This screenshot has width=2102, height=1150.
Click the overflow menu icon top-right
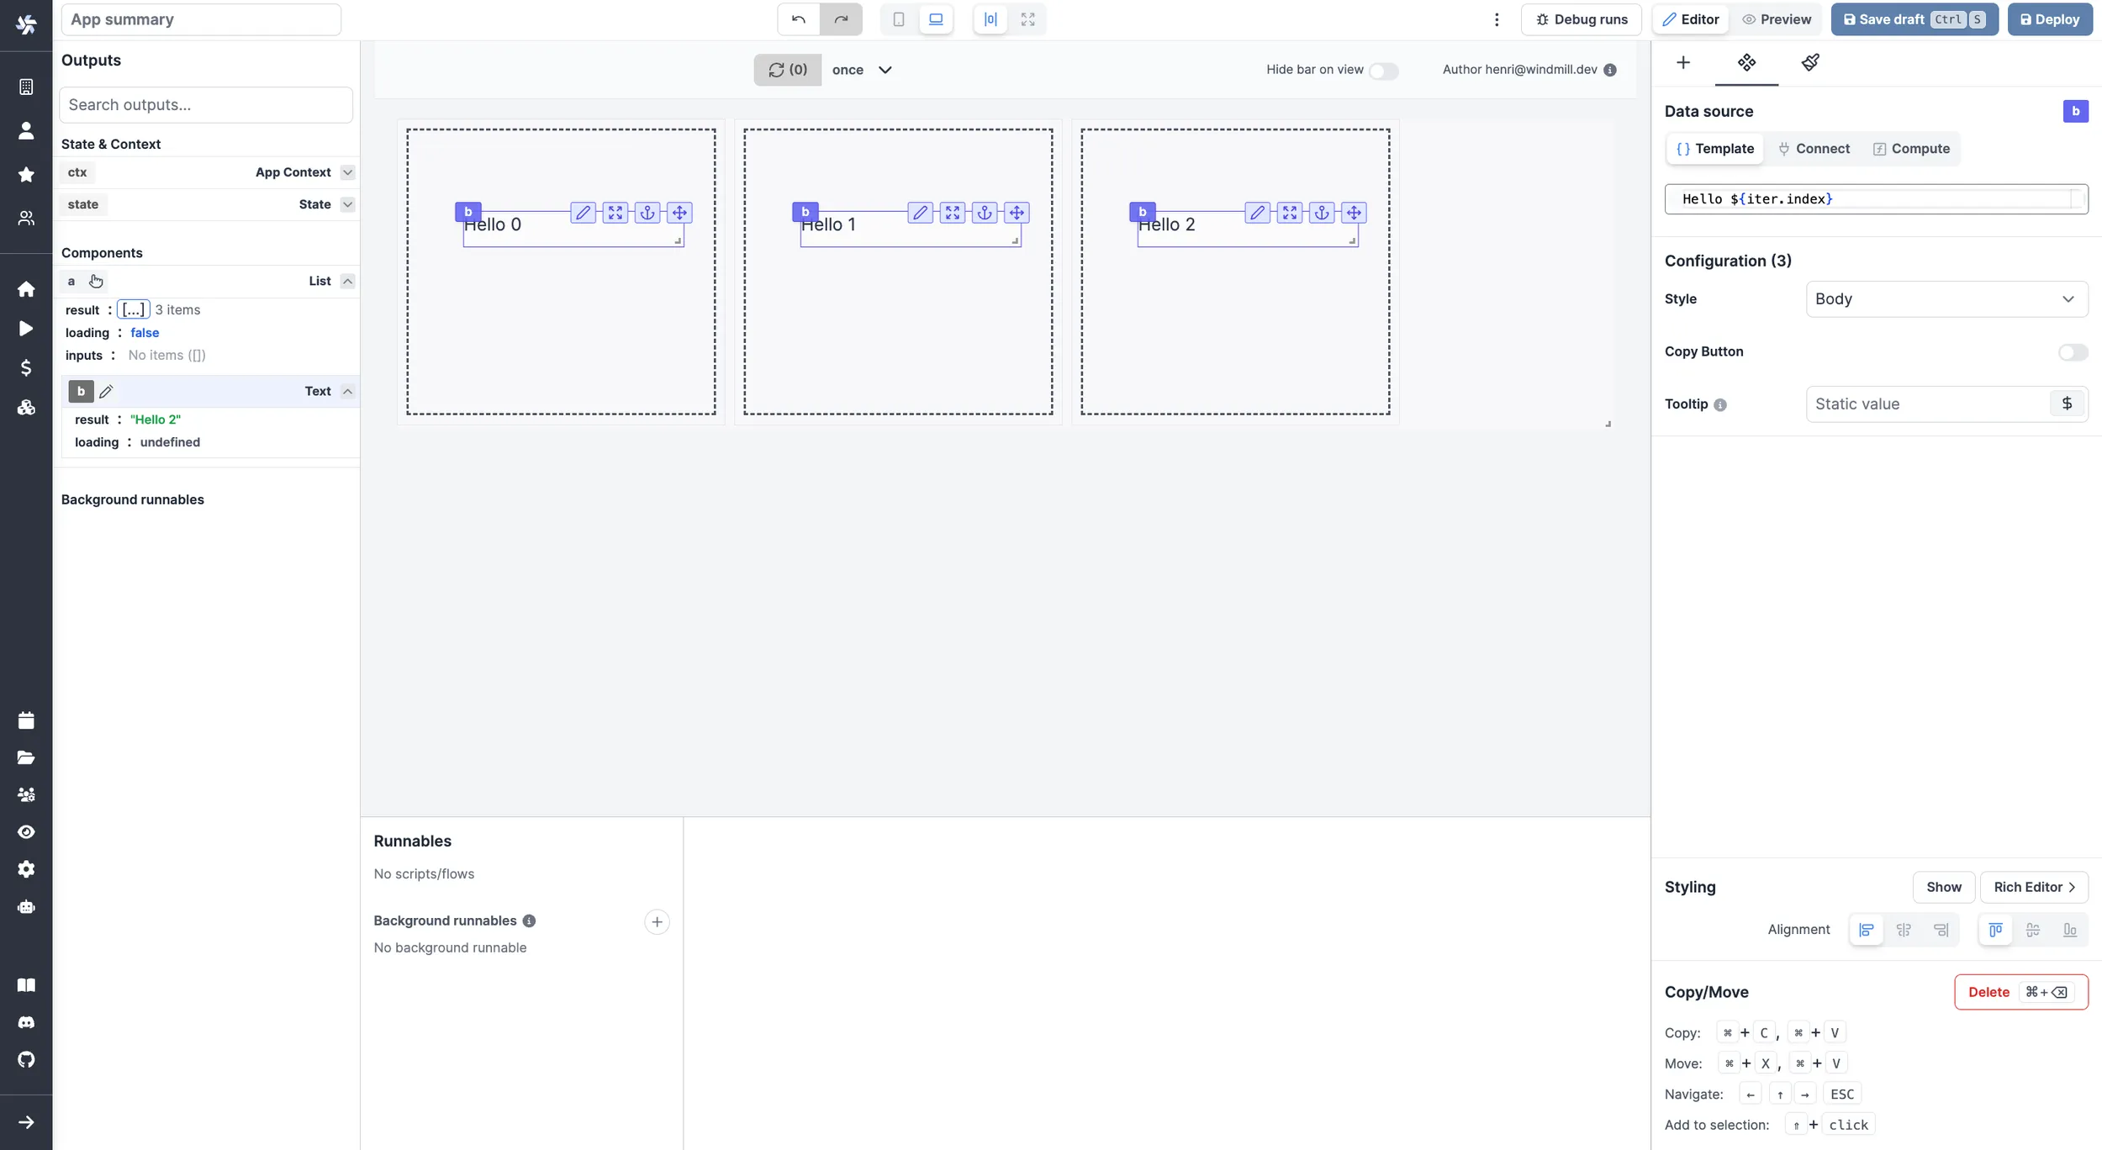tap(1497, 20)
